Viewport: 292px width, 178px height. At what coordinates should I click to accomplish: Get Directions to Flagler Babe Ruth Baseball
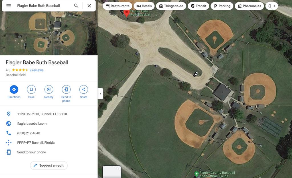(14, 89)
